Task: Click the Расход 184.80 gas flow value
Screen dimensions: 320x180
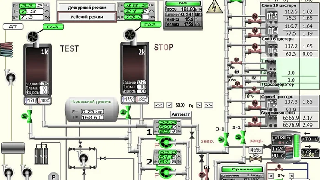Action: coord(188,9)
